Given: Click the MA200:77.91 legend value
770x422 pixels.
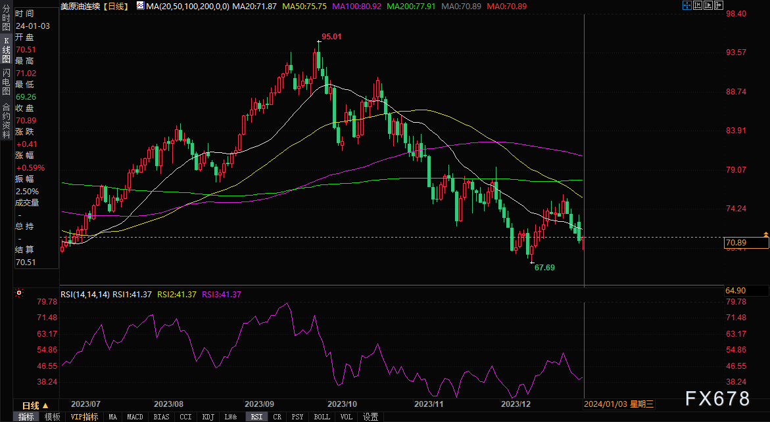Looking at the screenshot, I should tap(412, 7).
